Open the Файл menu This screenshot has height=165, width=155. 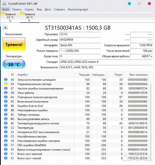tap(6, 9)
